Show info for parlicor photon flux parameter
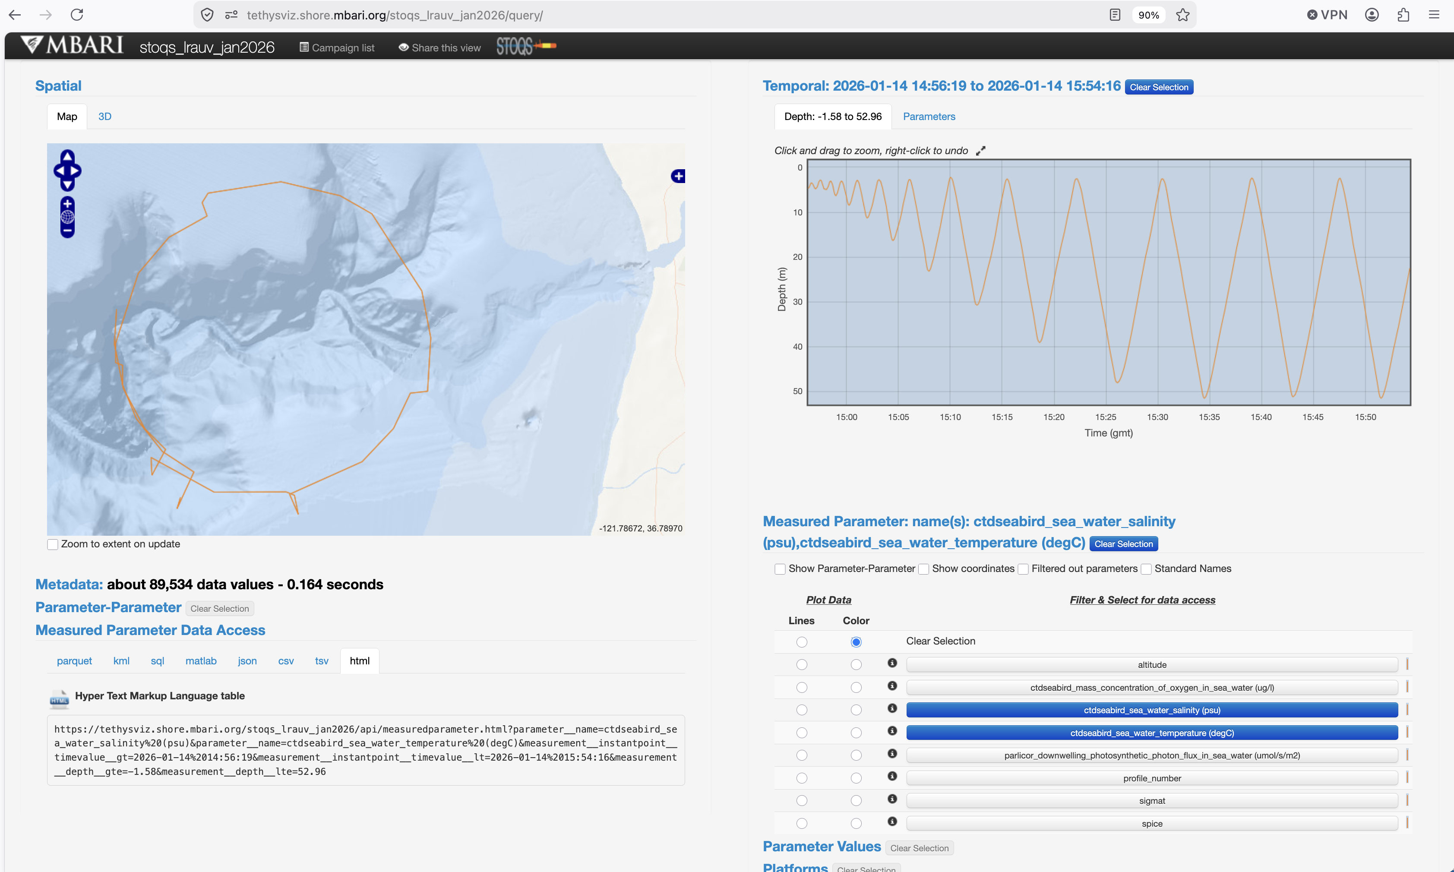Screen dimensions: 1454x872 [892, 753]
